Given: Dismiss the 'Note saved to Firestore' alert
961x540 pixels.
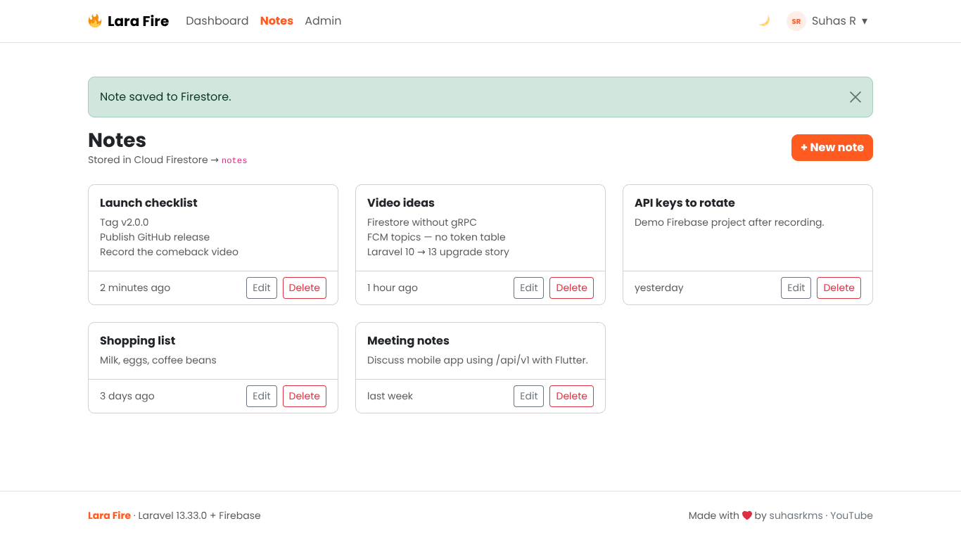Looking at the screenshot, I should 855,97.
